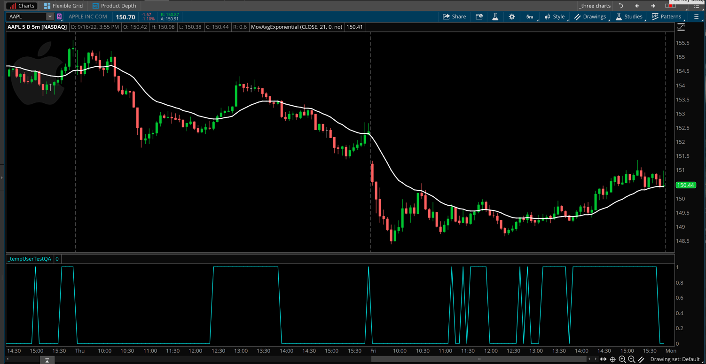Click the AAPL 5 D 5m [NASDAQ] label
The image size is (706, 364).
pyautogui.click(x=37, y=27)
